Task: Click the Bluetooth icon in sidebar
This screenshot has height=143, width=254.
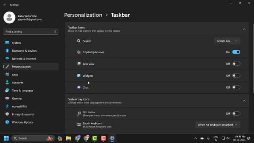Action: [x=7, y=50]
